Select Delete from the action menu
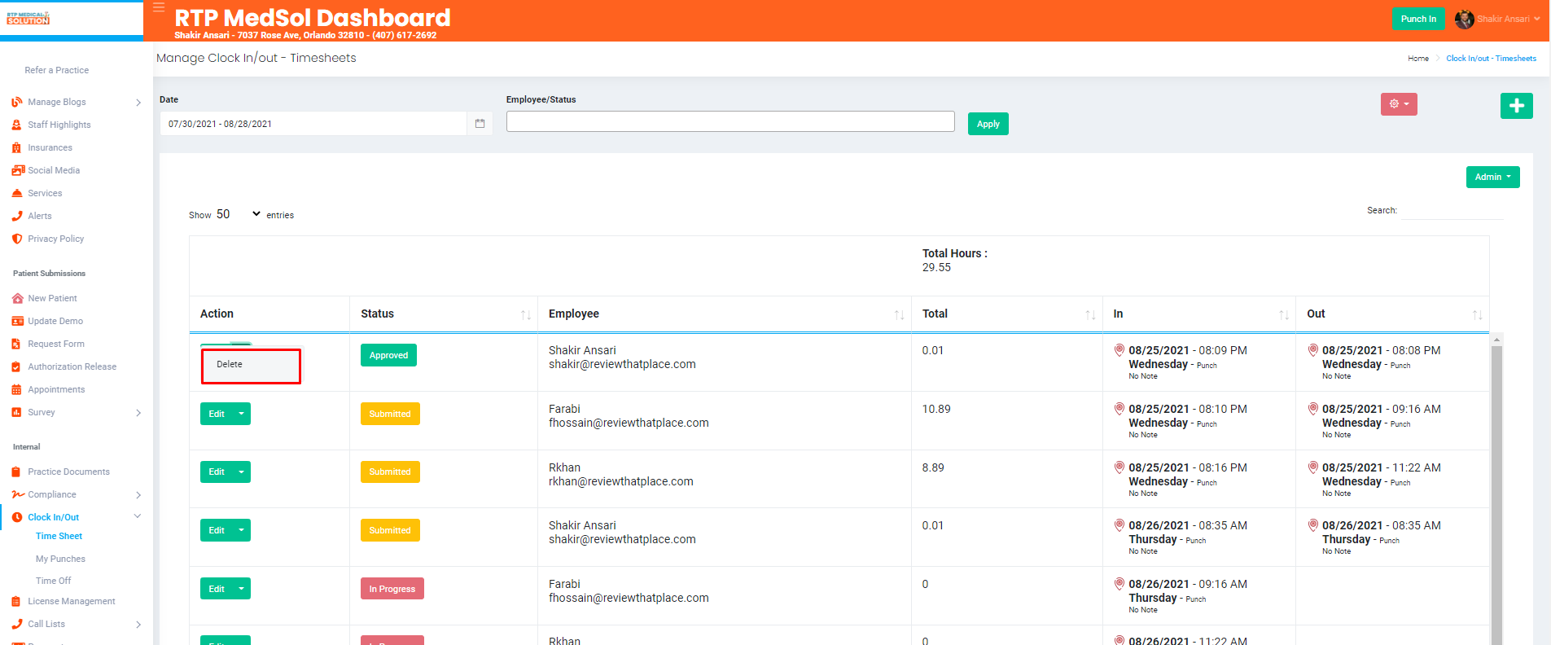This screenshot has height=645, width=1551. pyautogui.click(x=251, y=366)
